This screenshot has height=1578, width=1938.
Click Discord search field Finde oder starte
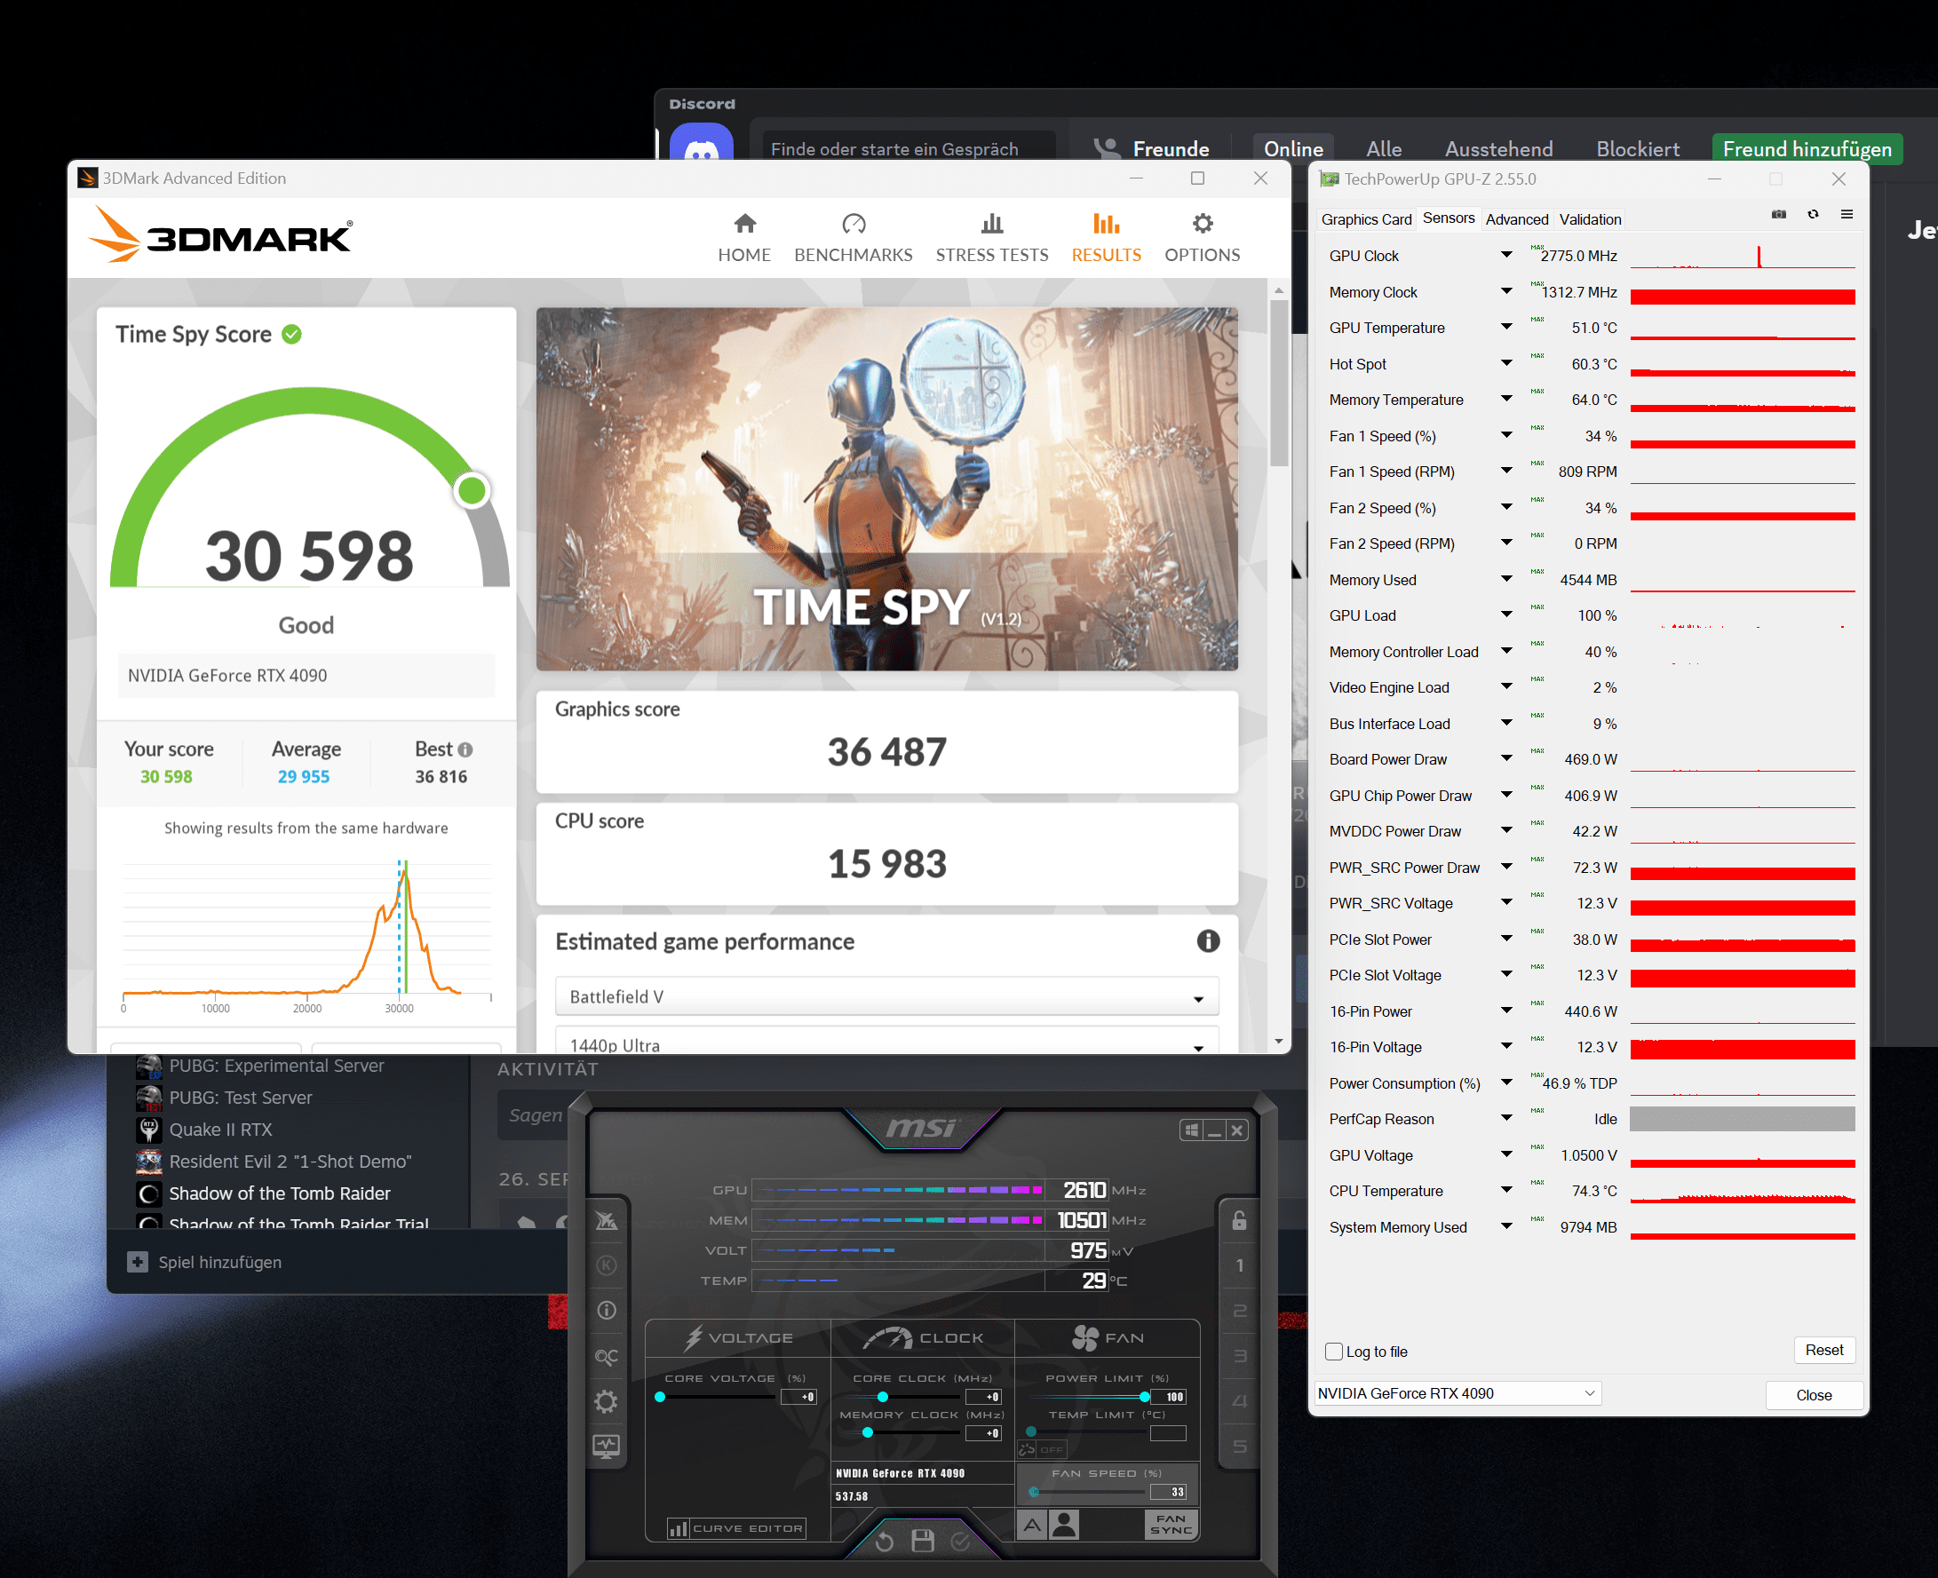pyautogui.click(x=907, y=148)
